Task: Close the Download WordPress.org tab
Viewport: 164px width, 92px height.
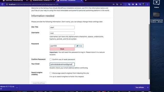Action: [27, 1]
